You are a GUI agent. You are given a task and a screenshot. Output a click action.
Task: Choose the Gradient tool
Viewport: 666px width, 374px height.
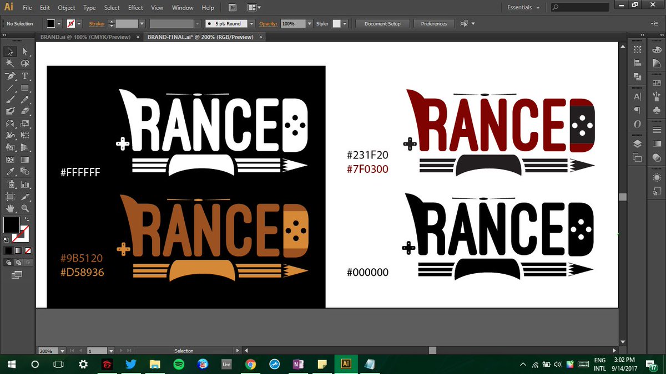click(x=25, y=160)
